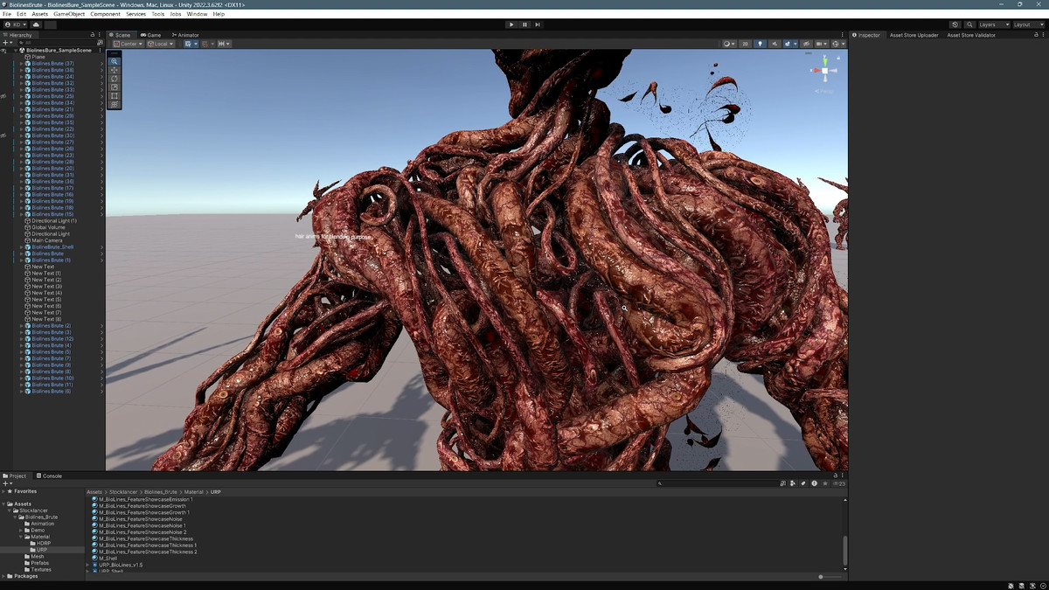Open the Jobs menu
This screenshot has width=1049, height=590.
pos(176,14)
